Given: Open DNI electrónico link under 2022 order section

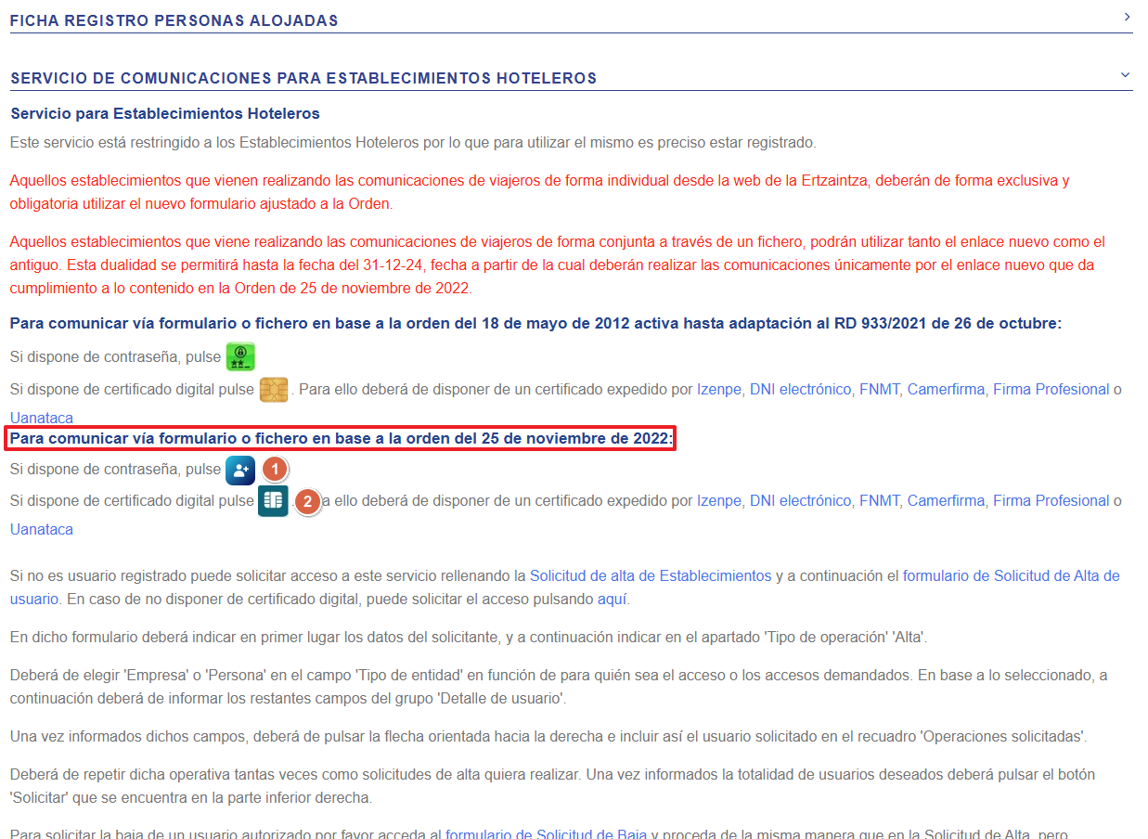Looking at the screenshot, I should click(x=800, y=501).
